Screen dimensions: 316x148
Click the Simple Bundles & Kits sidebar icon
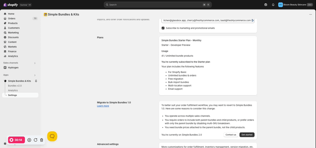click(5, 81)
